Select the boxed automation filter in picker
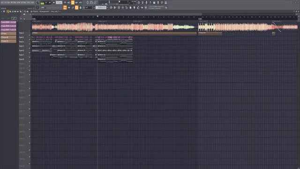Image resolution: width=300 pixels, height=169 pixels. (x=14, y=18)
